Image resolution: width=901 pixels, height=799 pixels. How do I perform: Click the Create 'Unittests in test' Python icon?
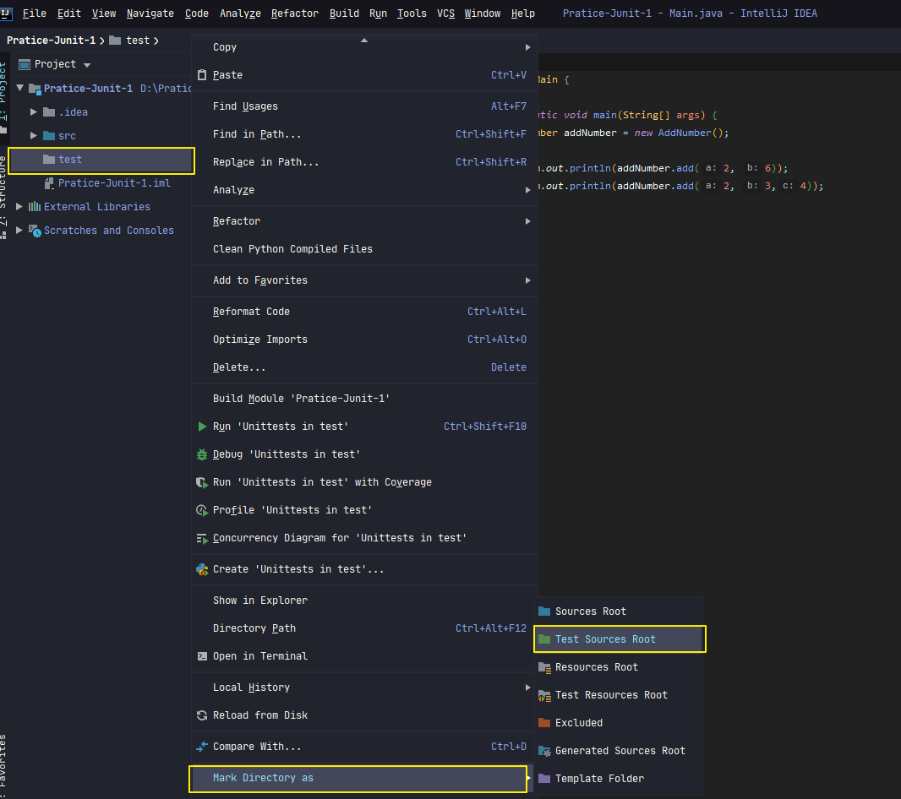tap(202, 569)
